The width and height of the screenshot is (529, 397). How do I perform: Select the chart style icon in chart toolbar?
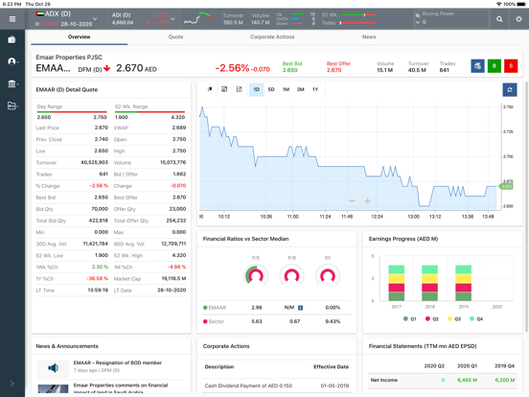pyautogui.click(x=210, y=89)
